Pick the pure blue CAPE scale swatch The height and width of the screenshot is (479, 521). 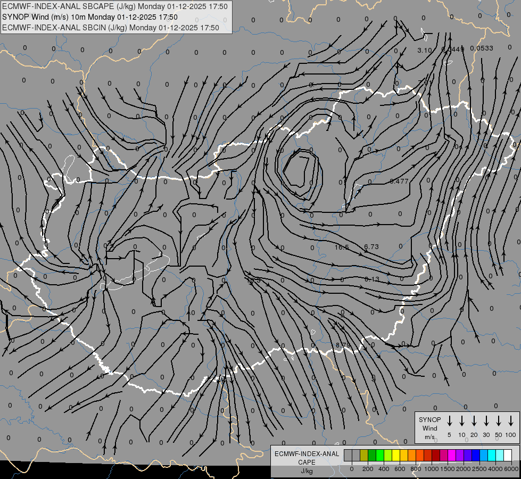pos(475,455)
